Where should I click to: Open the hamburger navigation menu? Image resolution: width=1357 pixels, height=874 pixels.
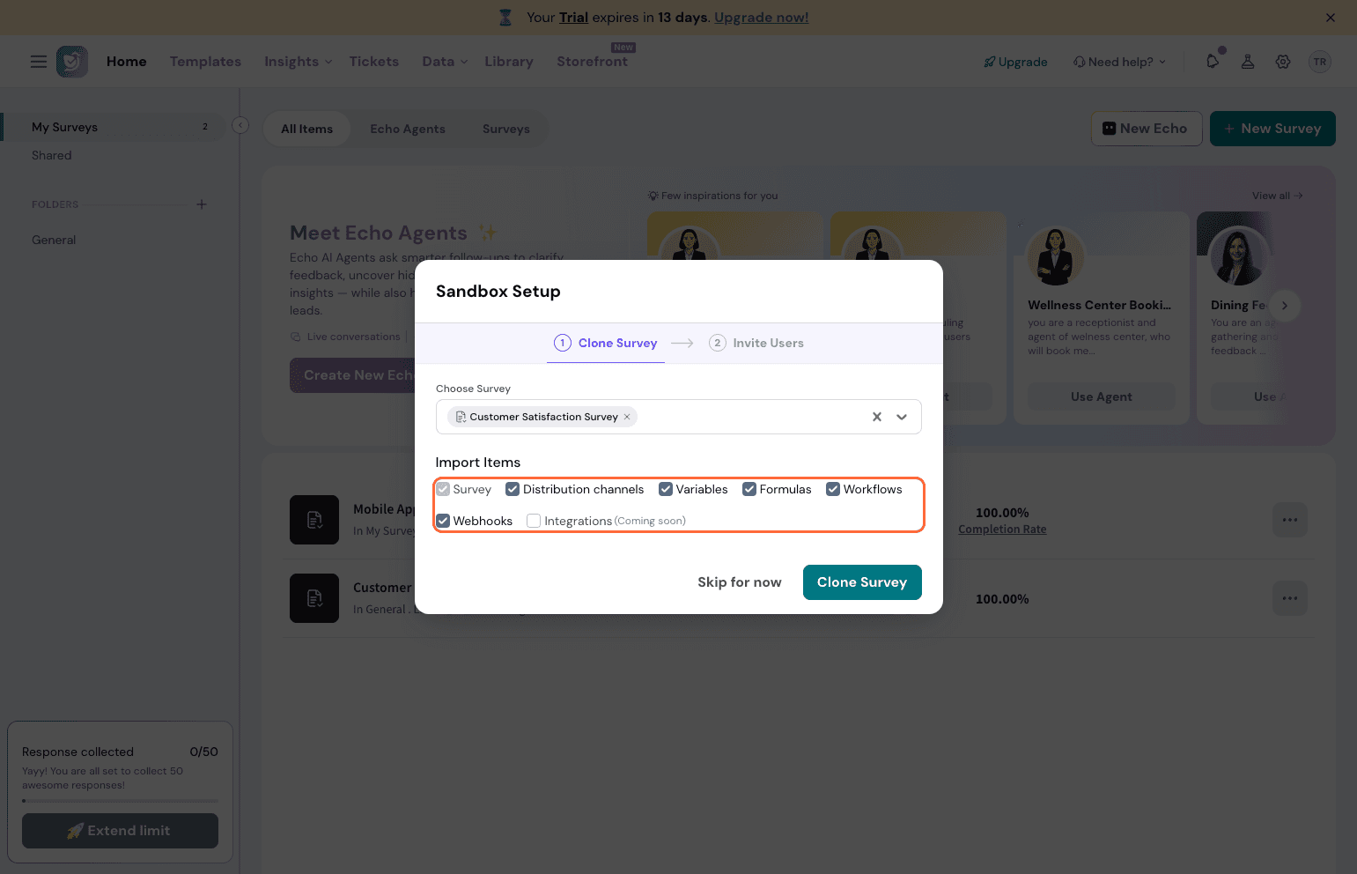[39, 62]
